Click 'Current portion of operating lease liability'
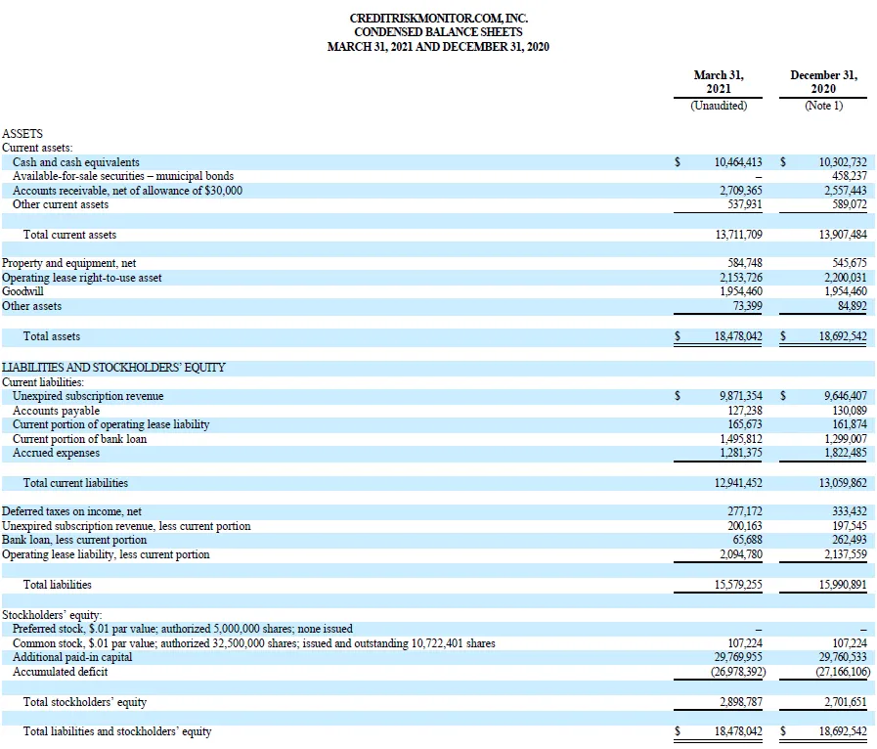 (110, 424)
